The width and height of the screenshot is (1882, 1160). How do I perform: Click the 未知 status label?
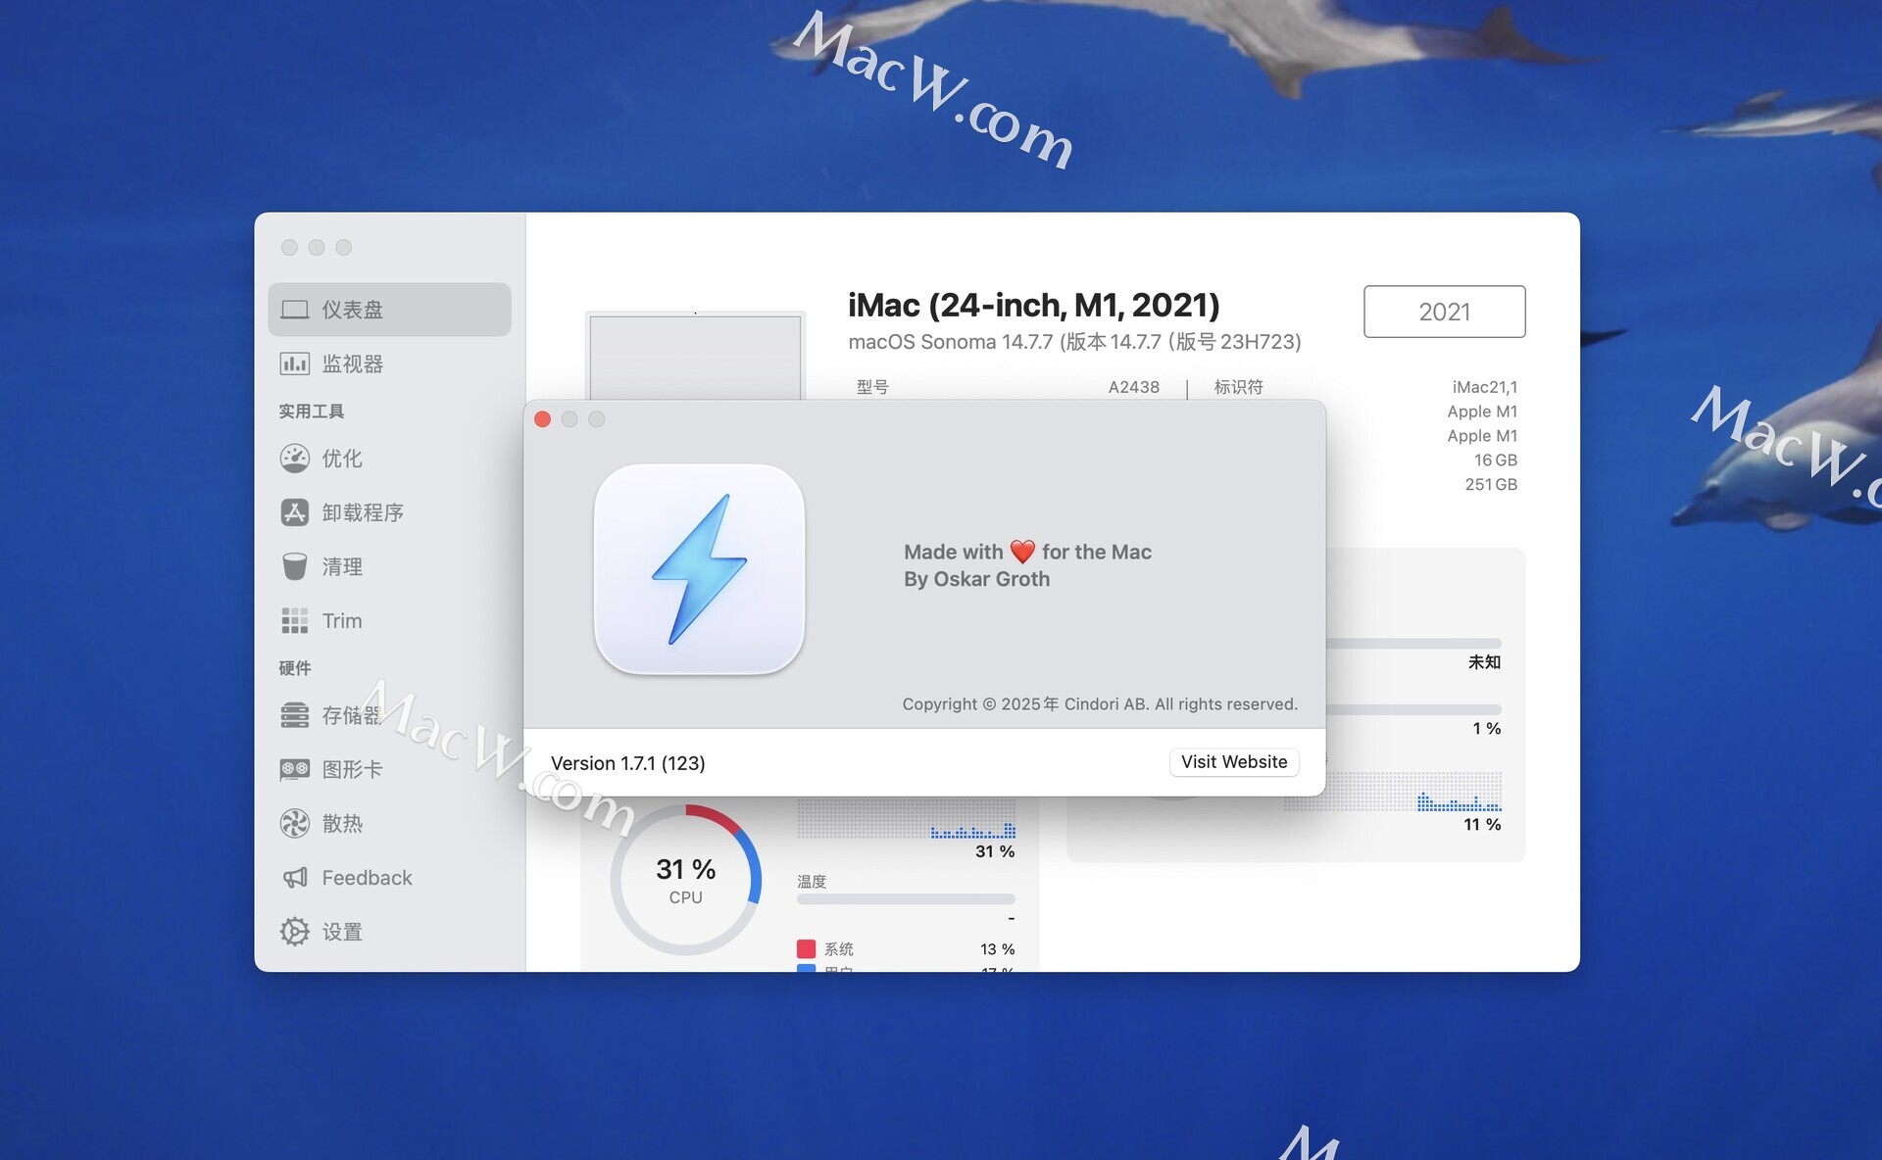[1484, 662]
